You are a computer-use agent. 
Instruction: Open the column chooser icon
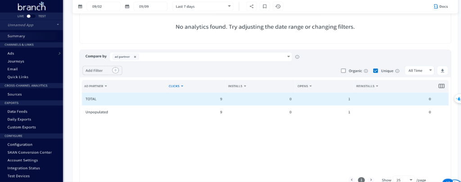pos(441,86)
